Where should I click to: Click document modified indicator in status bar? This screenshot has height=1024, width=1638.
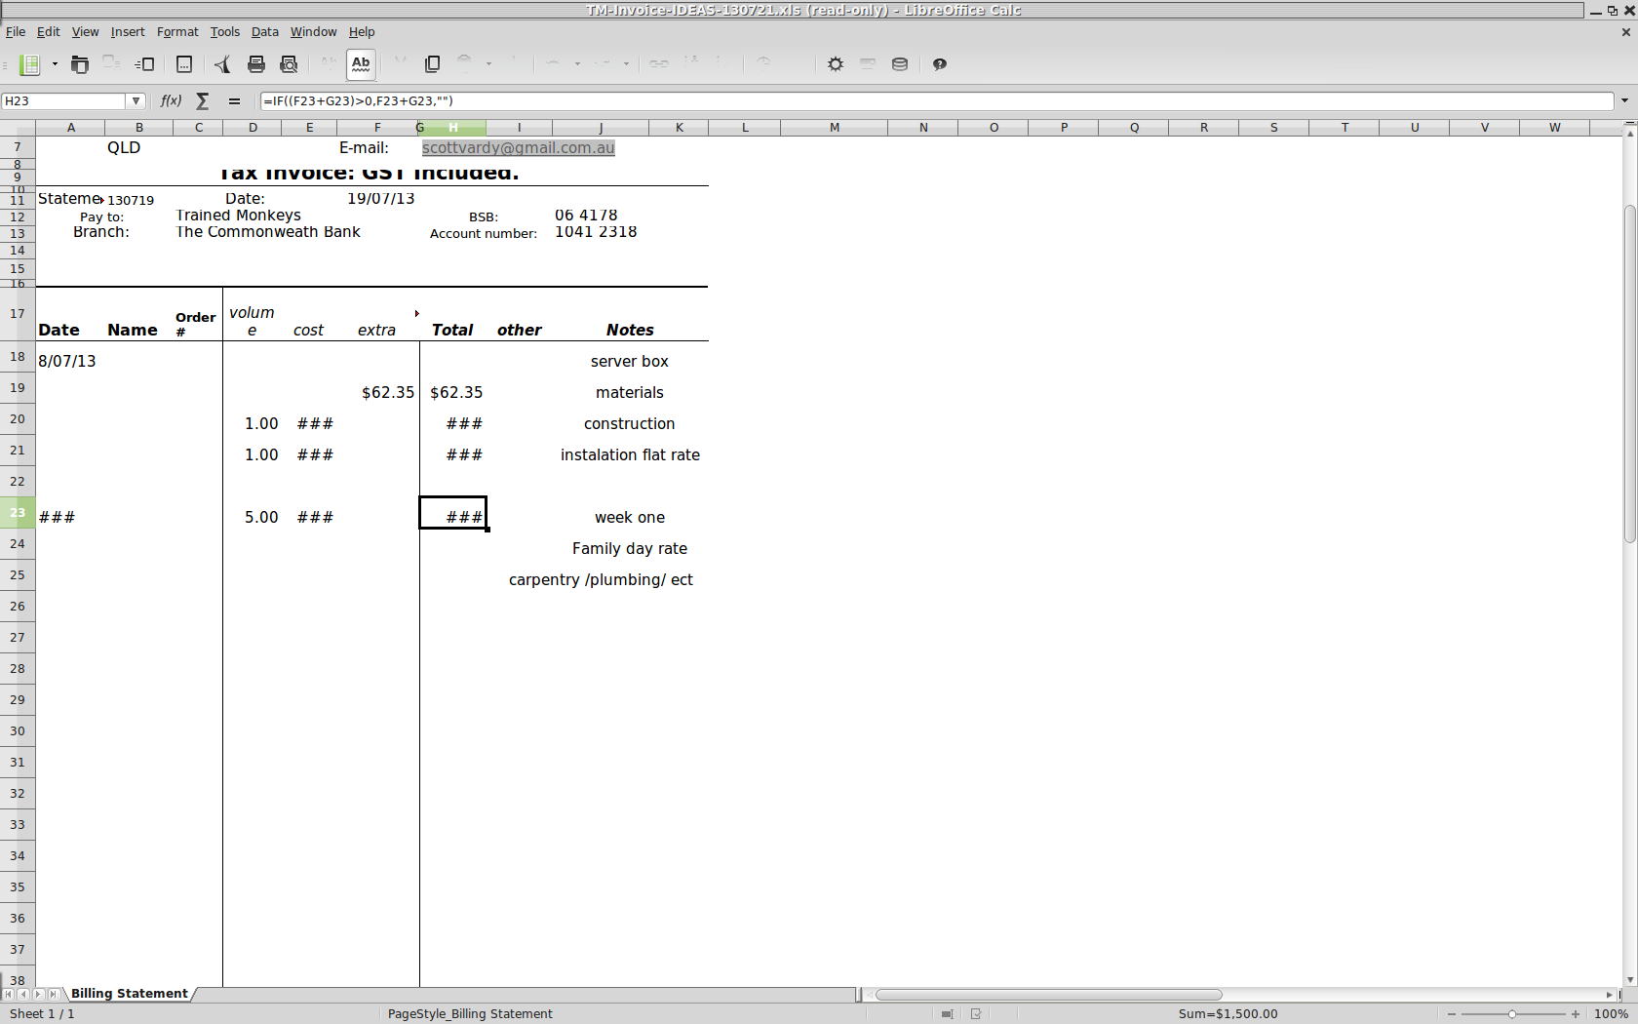[976, 1014]
